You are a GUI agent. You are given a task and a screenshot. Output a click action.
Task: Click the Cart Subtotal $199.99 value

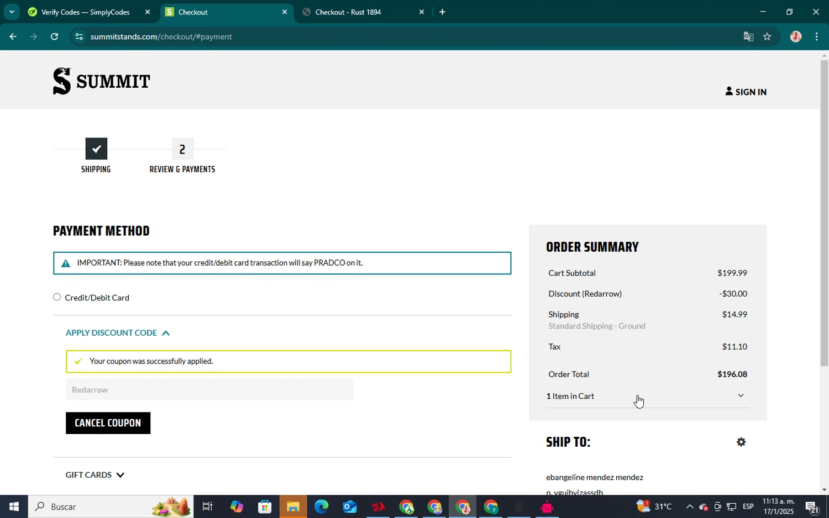point(732,273)
